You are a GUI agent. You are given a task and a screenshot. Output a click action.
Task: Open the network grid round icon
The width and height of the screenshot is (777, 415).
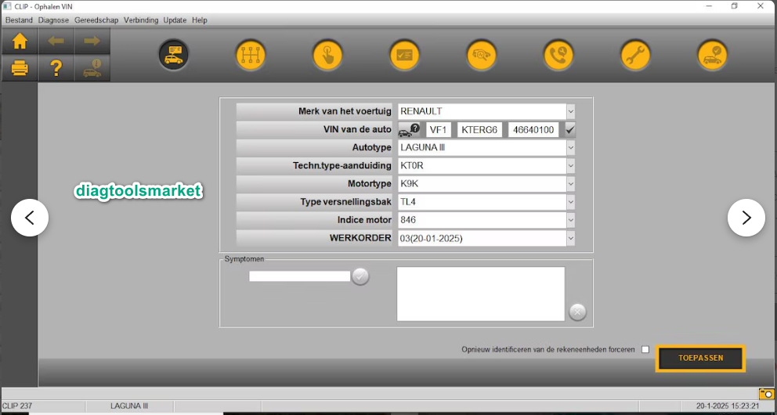point(251,55)
